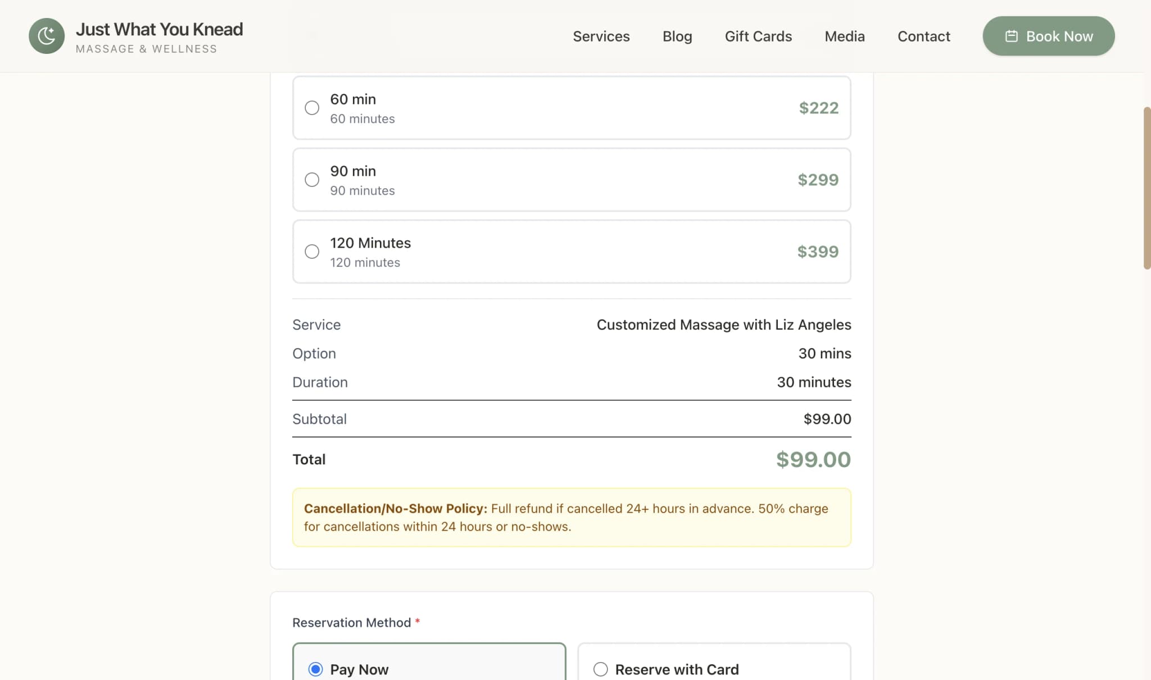Viewport: 1151px width, 680px height.
Task: Click the $99.00 subtotal value
Action: [827, 419]
